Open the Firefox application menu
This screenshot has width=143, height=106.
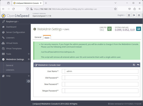point(140,9)
